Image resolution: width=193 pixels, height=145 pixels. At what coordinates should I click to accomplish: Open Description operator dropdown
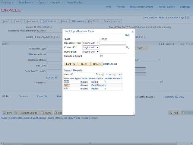(91, 52)
